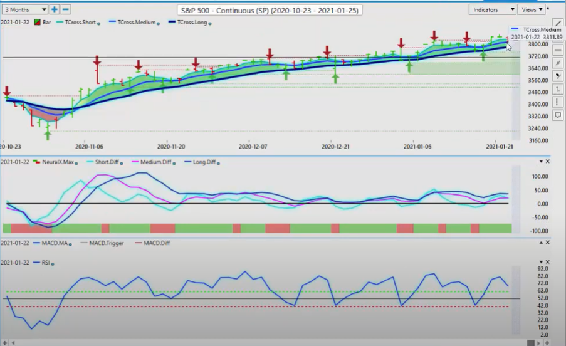Click the horizontal scrollbar thumb at bottom
Screen dimensions: 566x346
pos(531,343)
